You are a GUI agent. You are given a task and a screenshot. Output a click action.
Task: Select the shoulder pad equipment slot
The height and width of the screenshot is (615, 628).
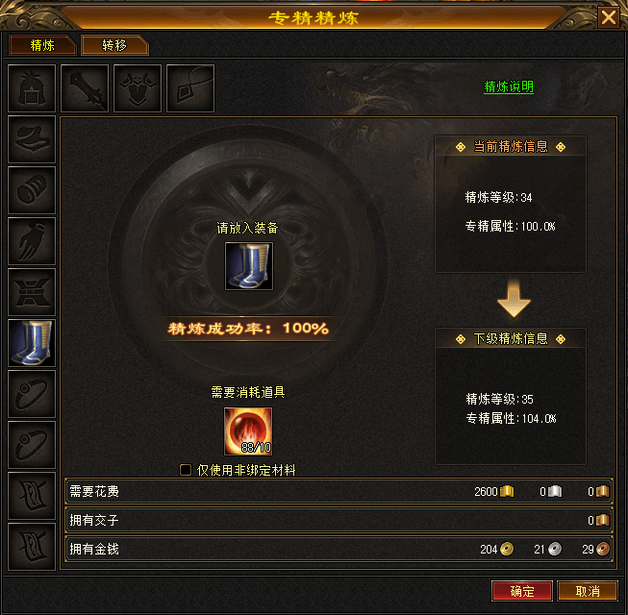pyautogui.click(x=32, y=139)
